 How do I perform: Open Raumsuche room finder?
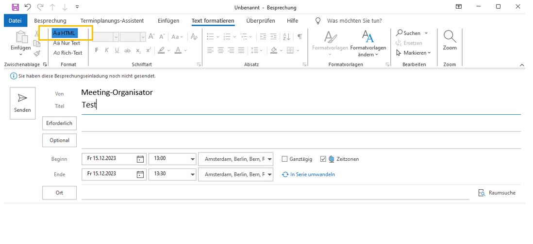(x=497, y=193)
